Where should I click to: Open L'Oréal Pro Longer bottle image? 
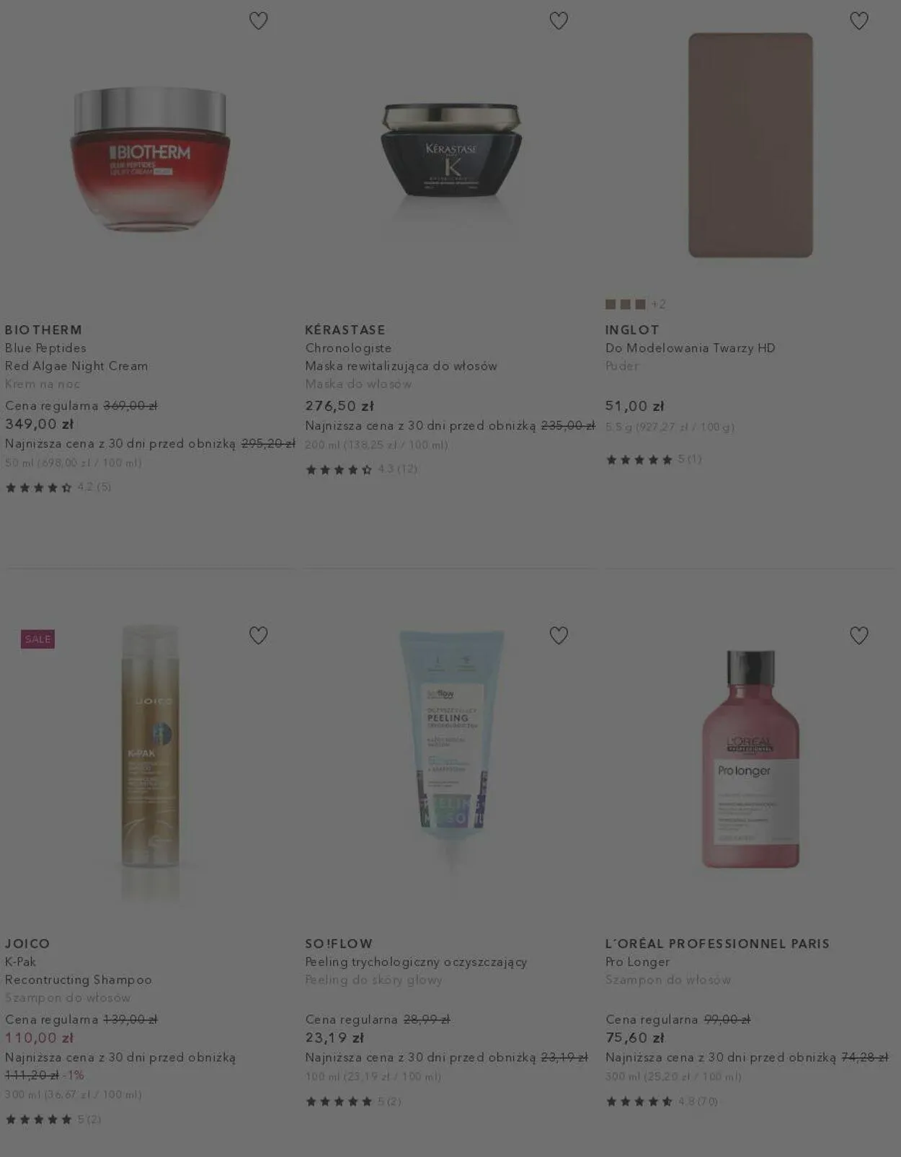750,759
